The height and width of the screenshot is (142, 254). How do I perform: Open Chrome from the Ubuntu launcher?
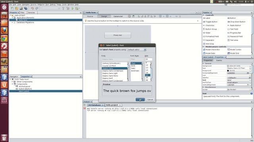point(4,39)
